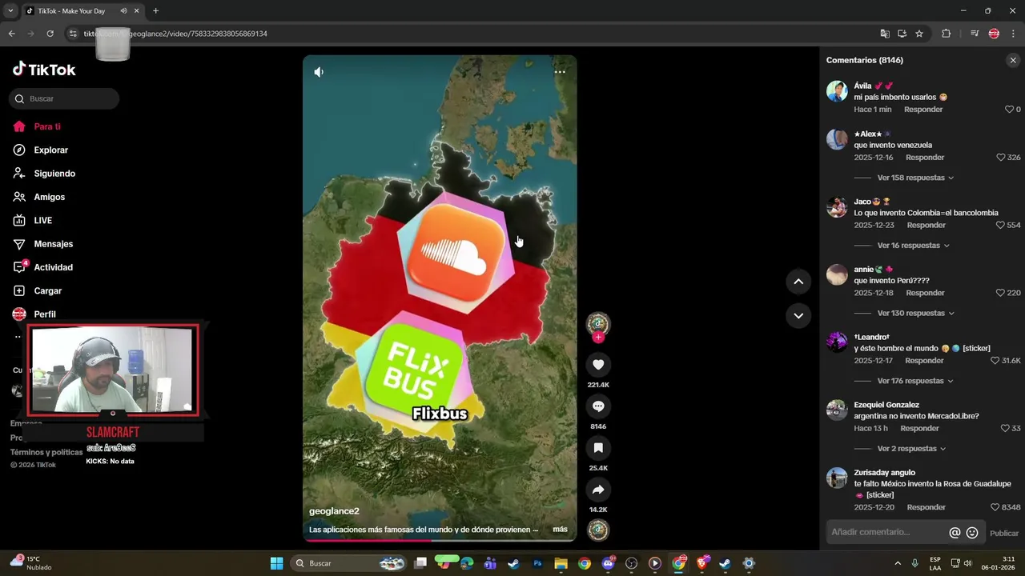The height and width of the screenshot is (576, 1025).
Task: Open the Windows Start menu
Action: point(277,563)
